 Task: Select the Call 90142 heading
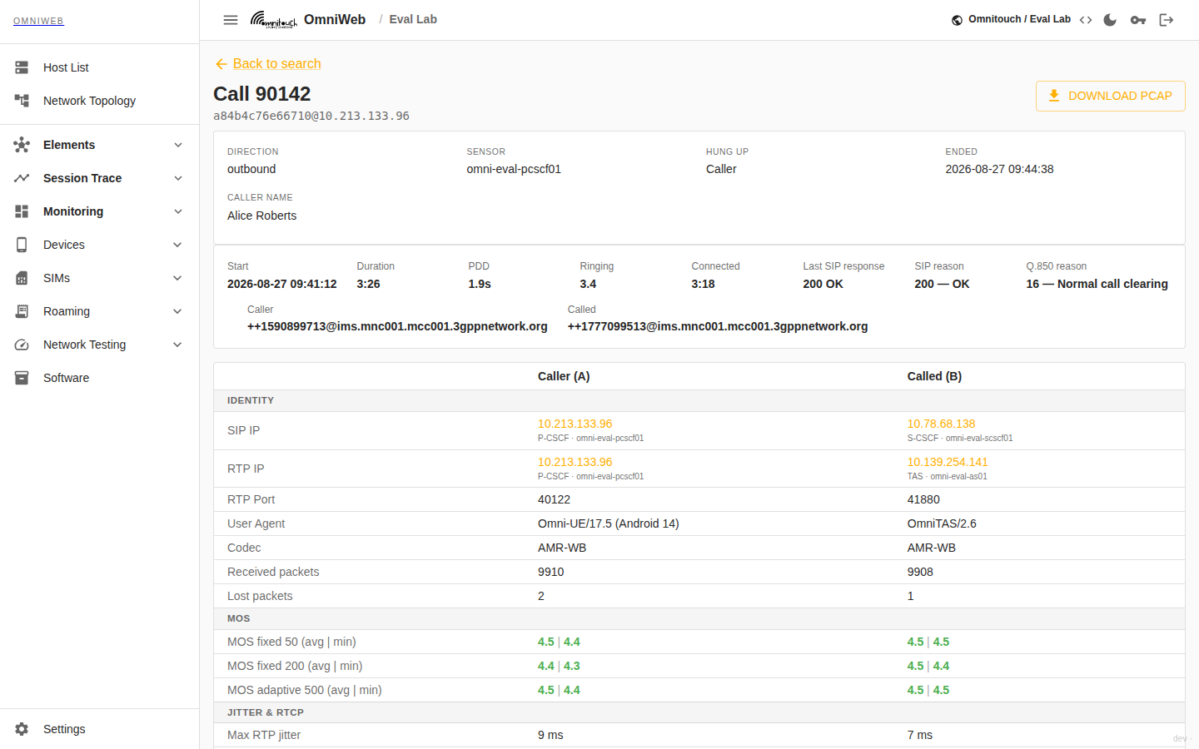[262, 94]
